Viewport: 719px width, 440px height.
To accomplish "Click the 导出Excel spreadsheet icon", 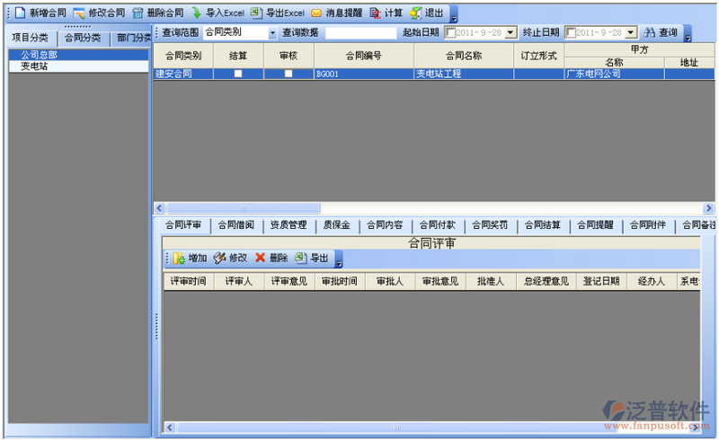I will click(x=256, y=13).
